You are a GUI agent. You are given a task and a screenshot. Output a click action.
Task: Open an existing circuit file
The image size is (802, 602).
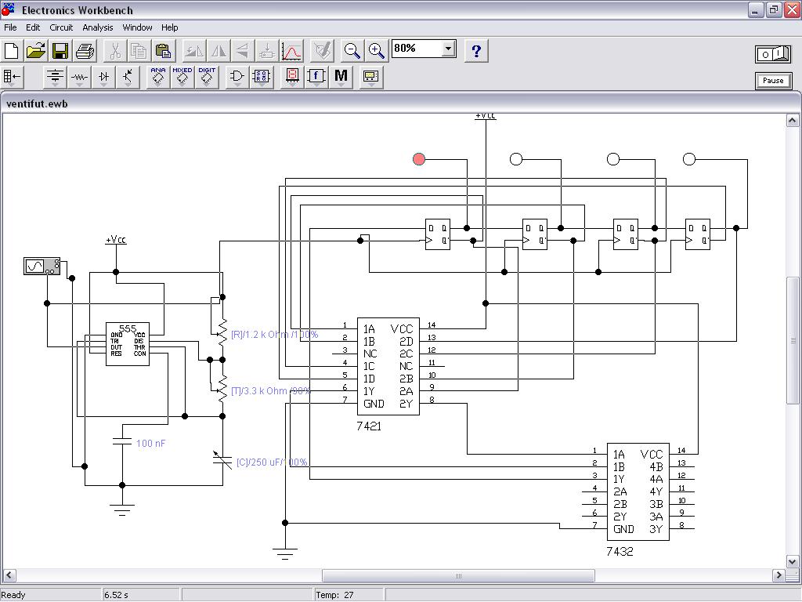click(x=36, y=51)
